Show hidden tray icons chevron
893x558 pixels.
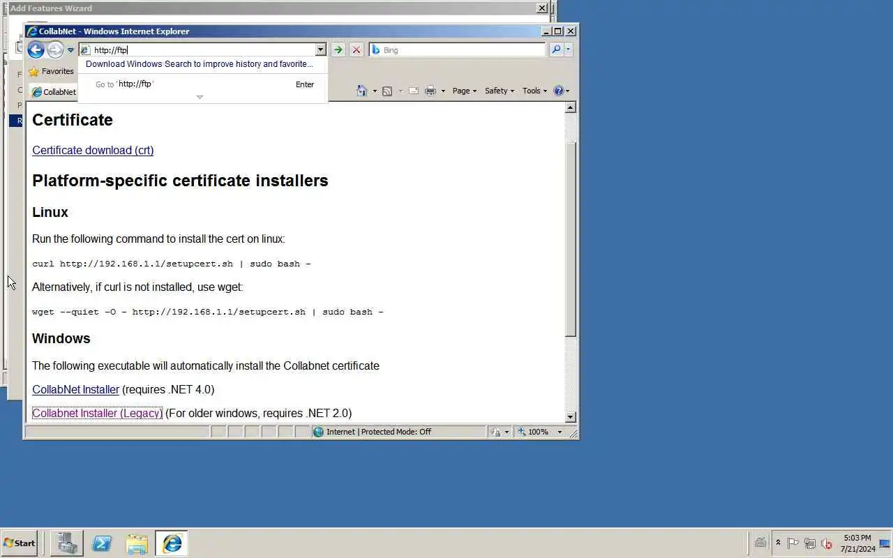pyautogui.click(x=778, y=543)
